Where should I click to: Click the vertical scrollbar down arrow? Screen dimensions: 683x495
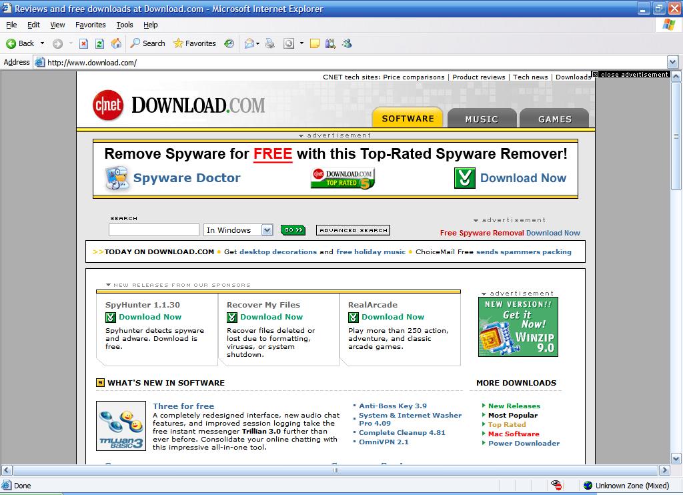[x=676, y=458]
